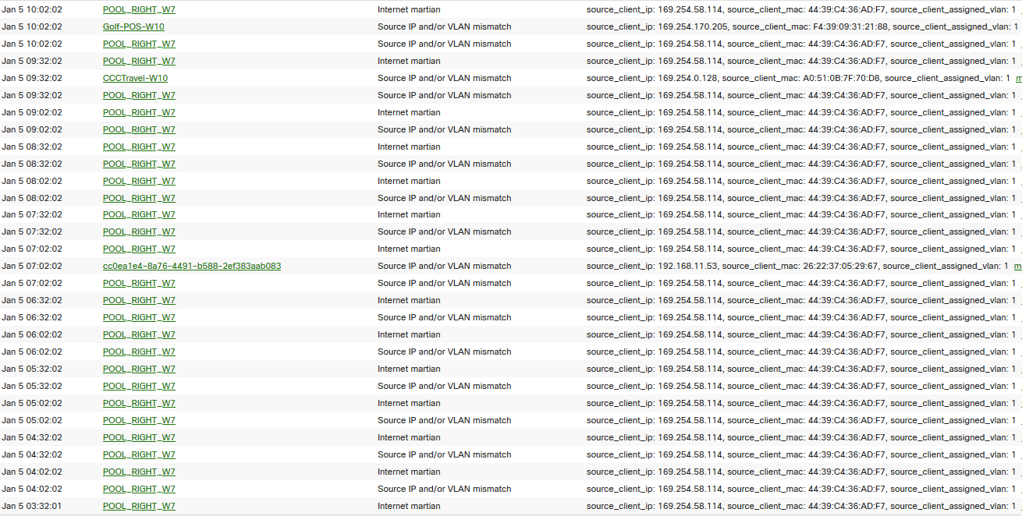Click the Jan 5 03:32:01 timestamp cell
The height and width of the screenshot is (516, 1022).
coord(32,506)
